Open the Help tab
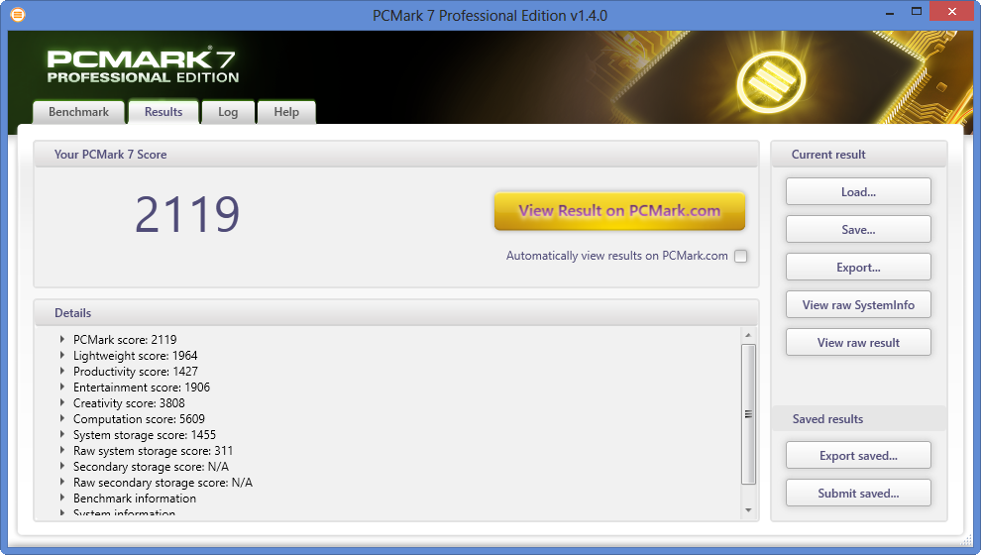Image resolution: width=981 pixels, height=555 pixels. 286,112
